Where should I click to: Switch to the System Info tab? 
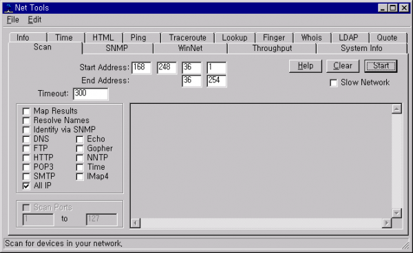(361, 48)
